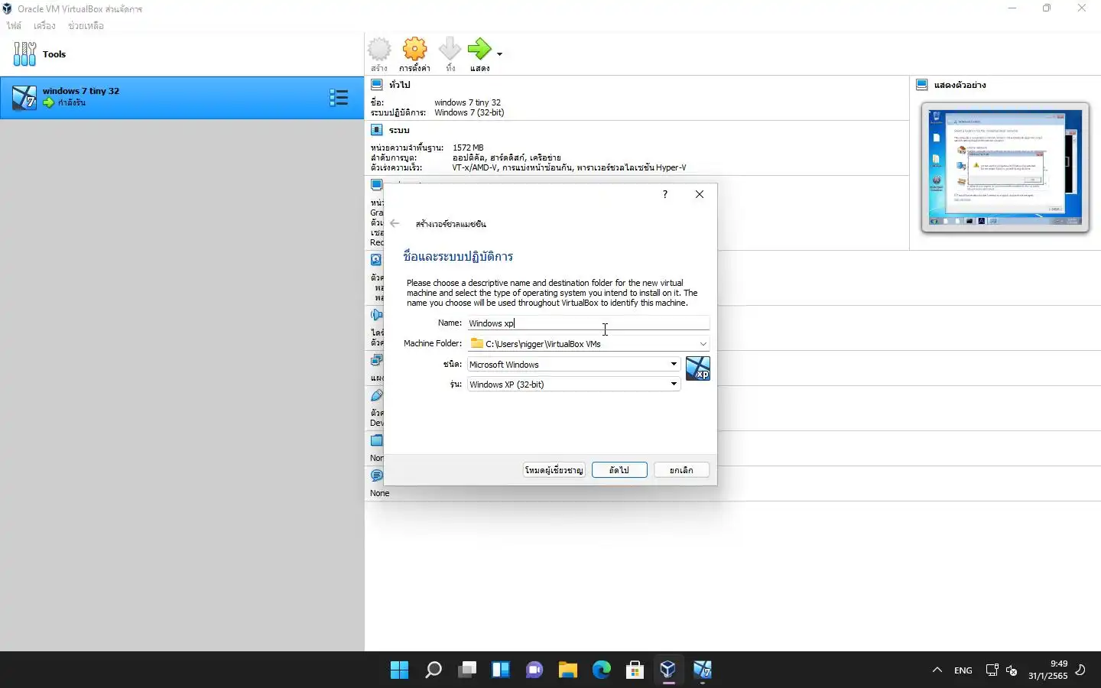Open File Explorer from the taskbar

(568, 670)
